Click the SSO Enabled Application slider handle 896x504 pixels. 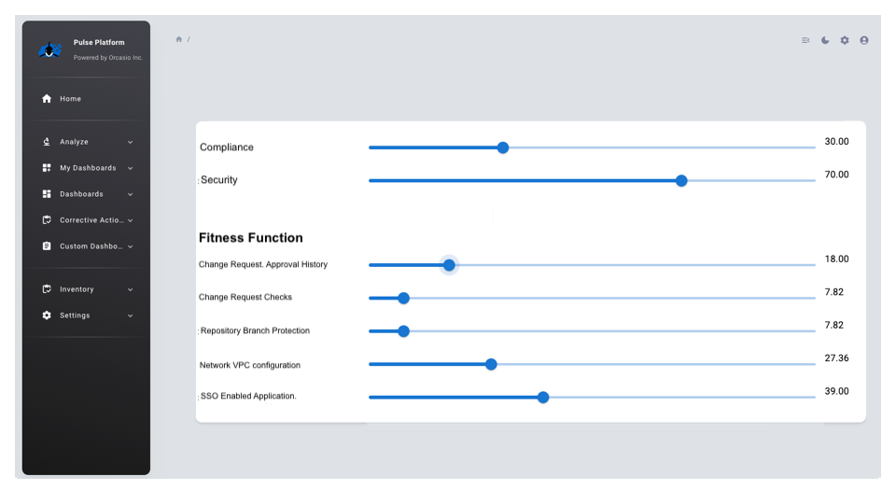point(543,397)
